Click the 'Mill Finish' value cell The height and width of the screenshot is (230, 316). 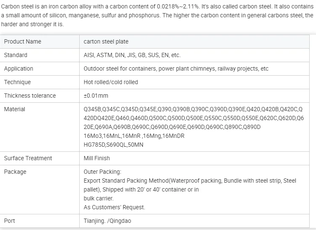pos(97,158)
